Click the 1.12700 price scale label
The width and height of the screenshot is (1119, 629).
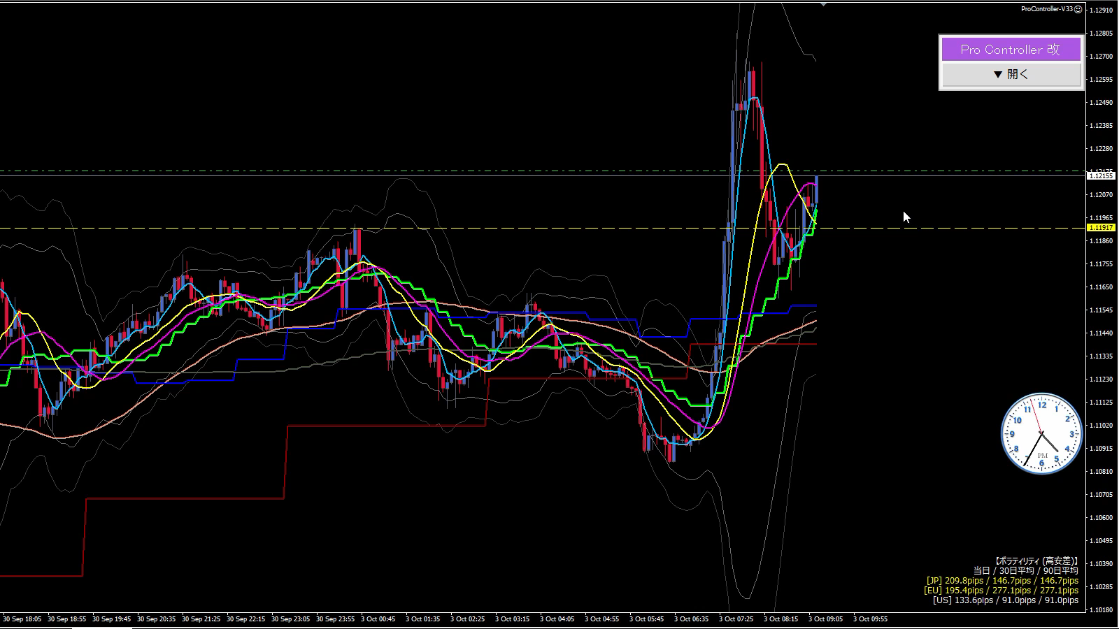(1102, 57)
